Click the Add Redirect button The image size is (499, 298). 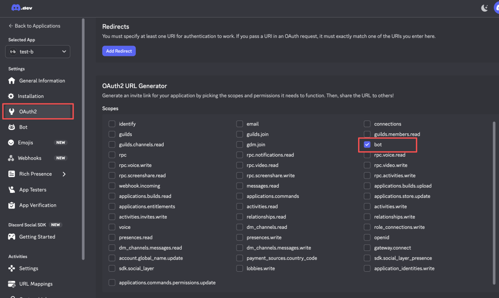(x=119, y=51)
